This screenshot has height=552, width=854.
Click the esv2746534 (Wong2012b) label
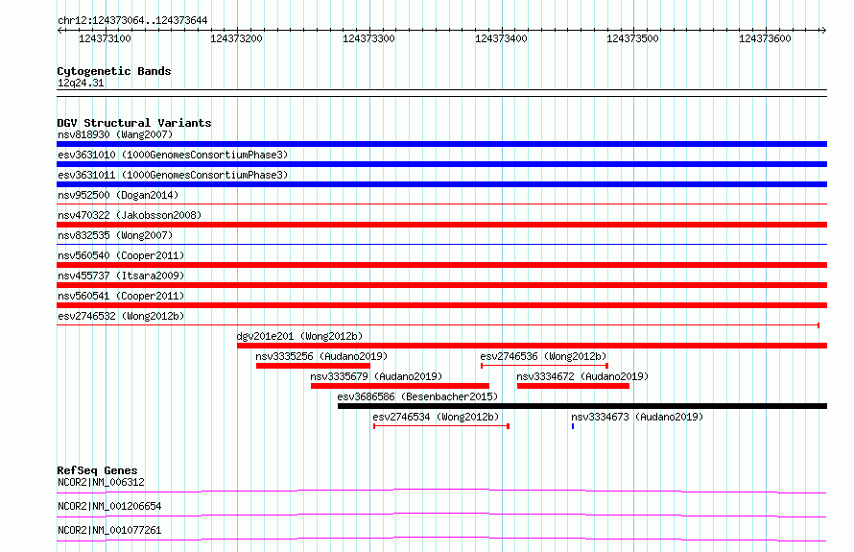coord(436,417)
